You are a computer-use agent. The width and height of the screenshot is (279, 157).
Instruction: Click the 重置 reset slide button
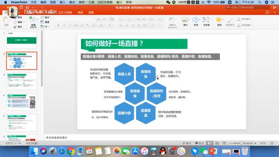tap(45, 22)
